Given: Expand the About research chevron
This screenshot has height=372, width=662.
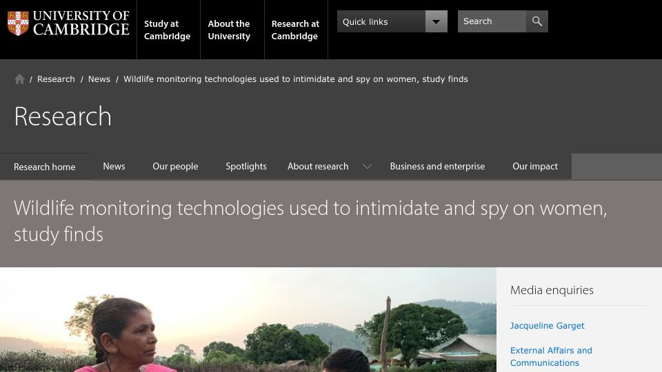Looking at the screenshot, I should (x=368, y=167).
